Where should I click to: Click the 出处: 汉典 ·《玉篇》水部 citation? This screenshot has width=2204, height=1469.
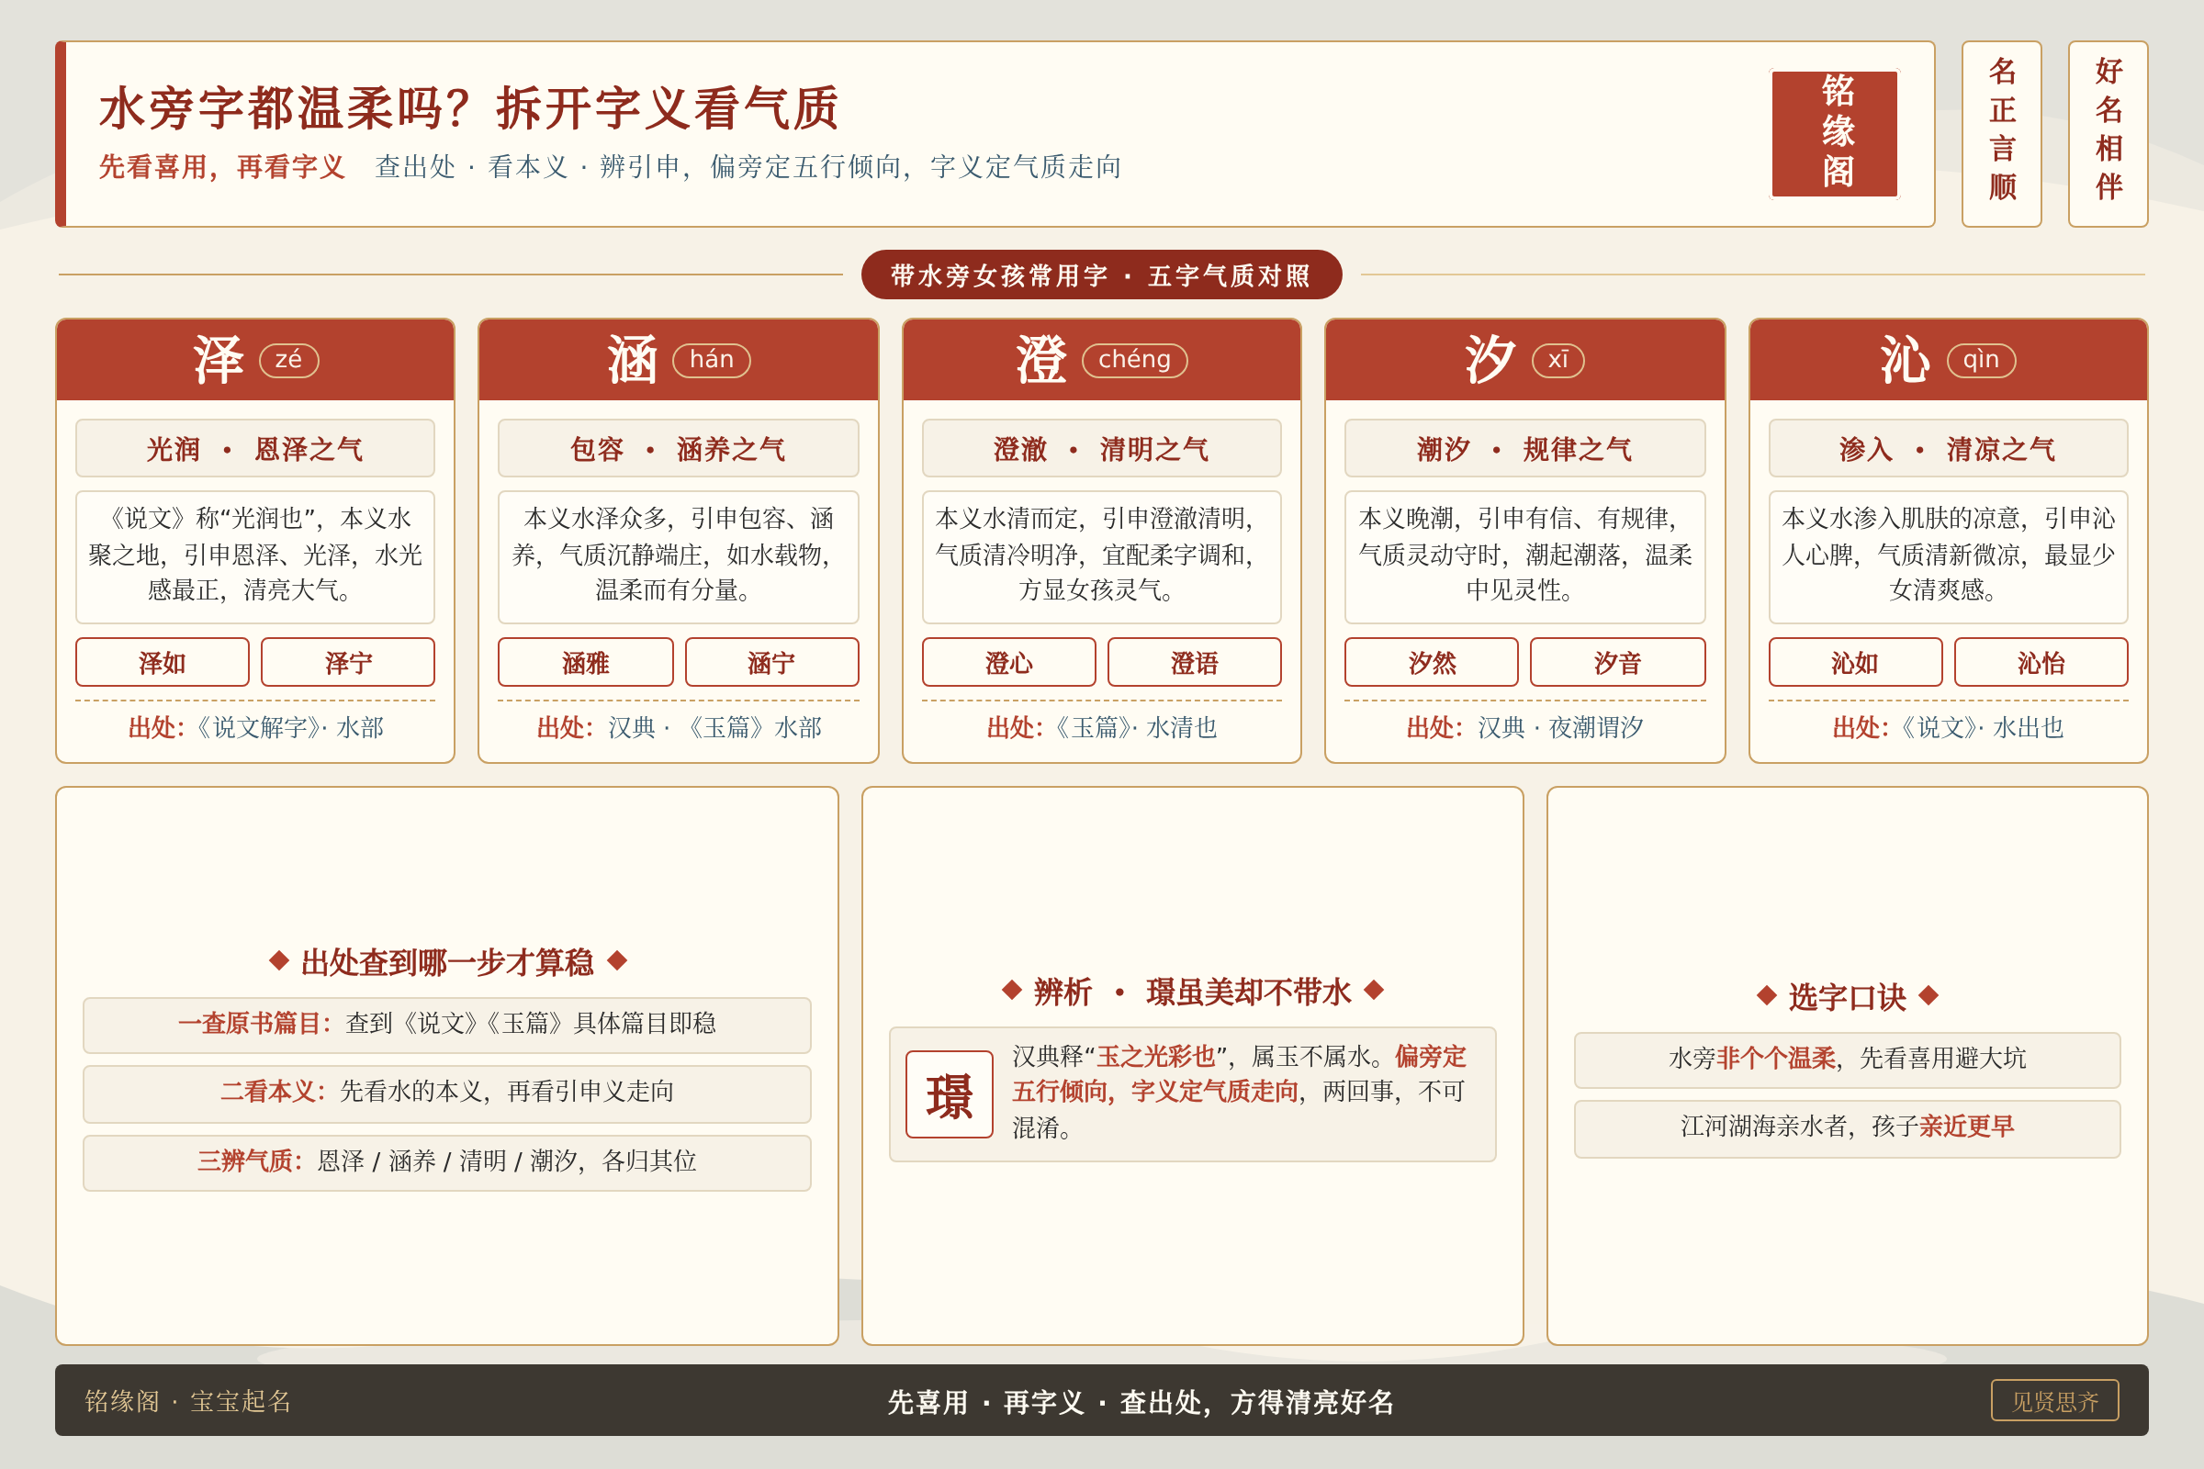click(679, 727)
